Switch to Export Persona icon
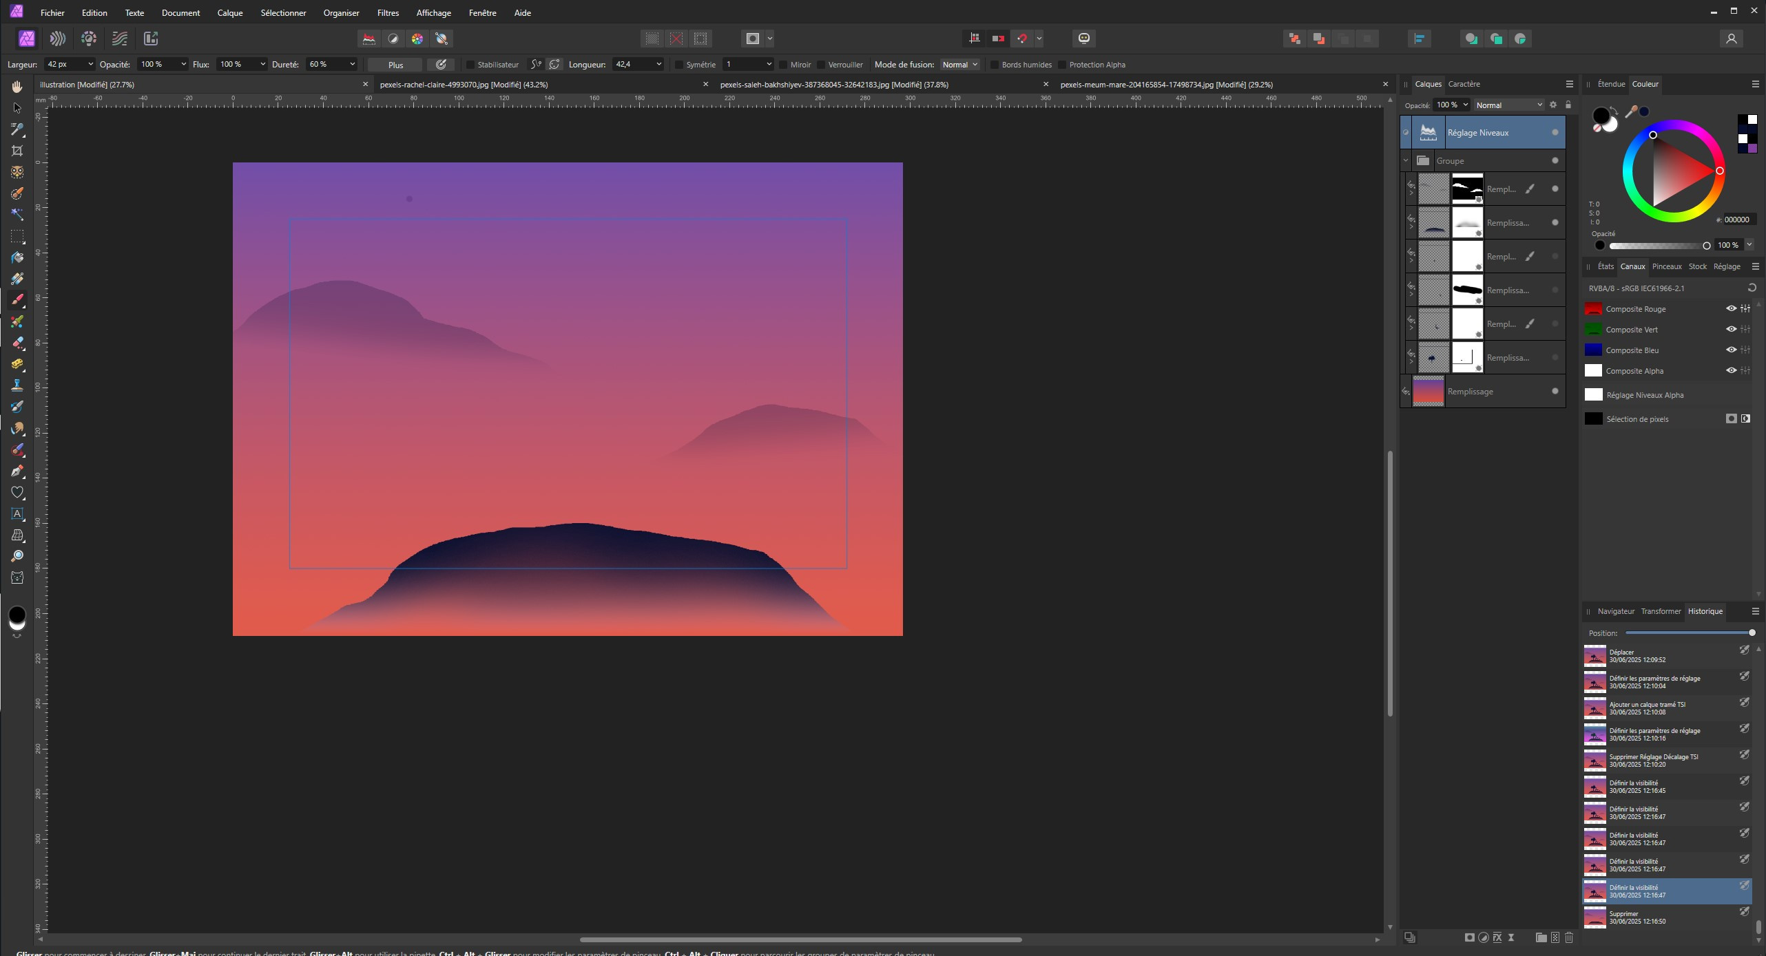Viewport: 1766px width, 956px height. (x=151, y=39)
